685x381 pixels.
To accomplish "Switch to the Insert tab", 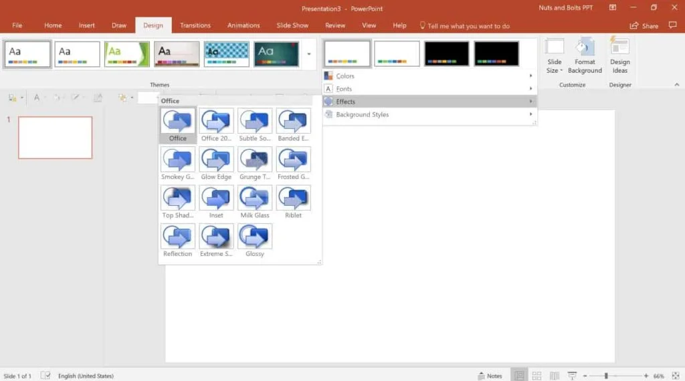I will click(x=86, y=25).
